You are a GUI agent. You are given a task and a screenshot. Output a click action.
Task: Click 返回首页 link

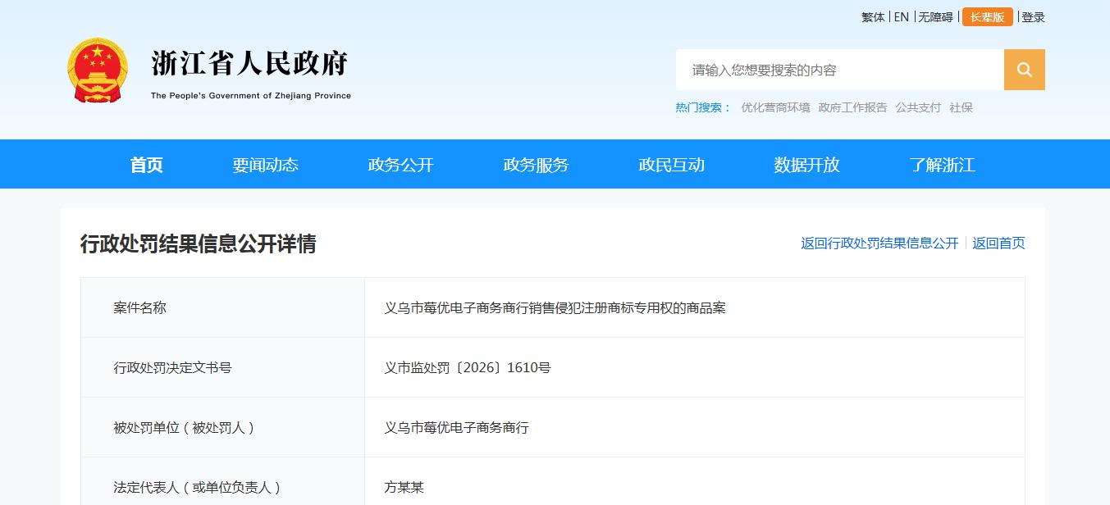click(x=998, y=243)
